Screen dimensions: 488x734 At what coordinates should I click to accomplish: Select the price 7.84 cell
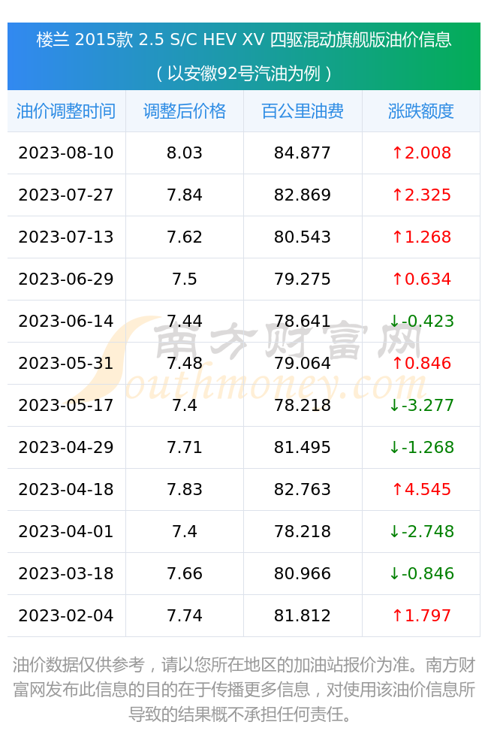[185, 195]
